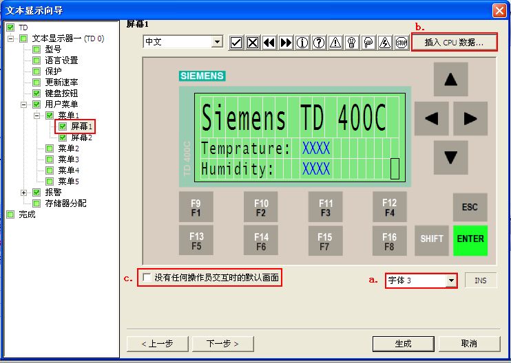Click the F9/F1 function key

click(196, 207)
